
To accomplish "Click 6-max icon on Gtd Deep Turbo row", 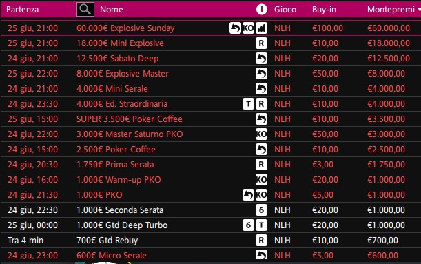I will click(248, 225).
